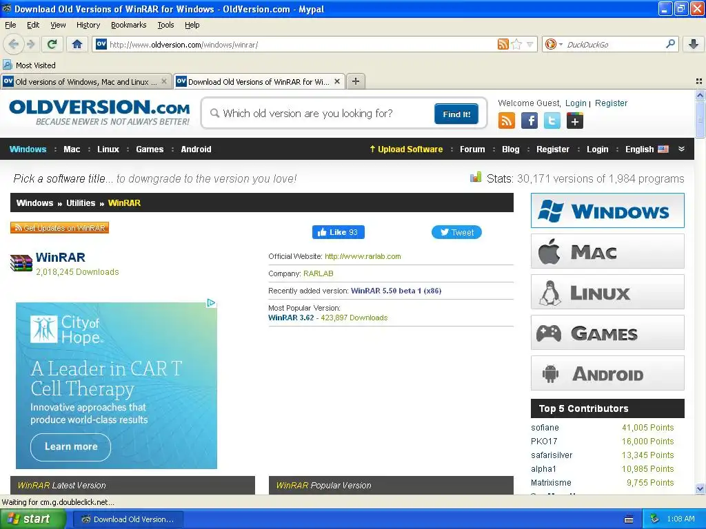Screen dimensions: 706x529
Task: Open the browser Home page icon
Action: 77,44
